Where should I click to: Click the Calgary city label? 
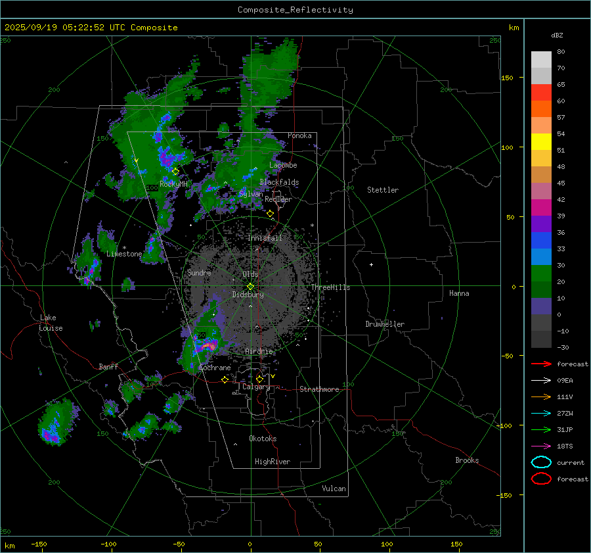[x=256, y=387]
